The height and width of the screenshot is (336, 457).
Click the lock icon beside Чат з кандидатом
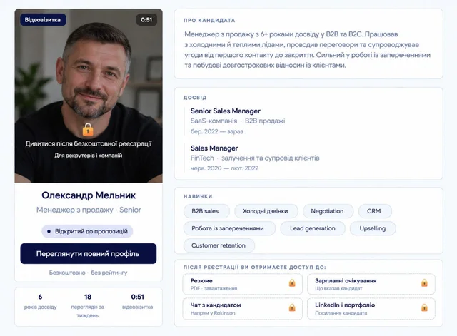292,307
